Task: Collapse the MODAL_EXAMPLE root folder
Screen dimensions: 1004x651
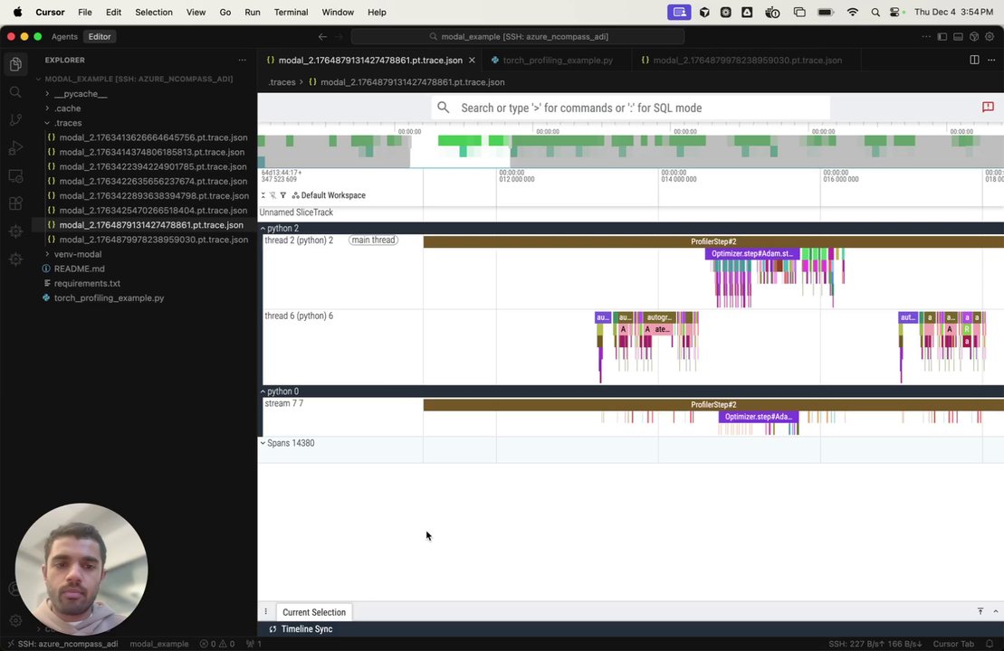Action: [x=139, y=80]
